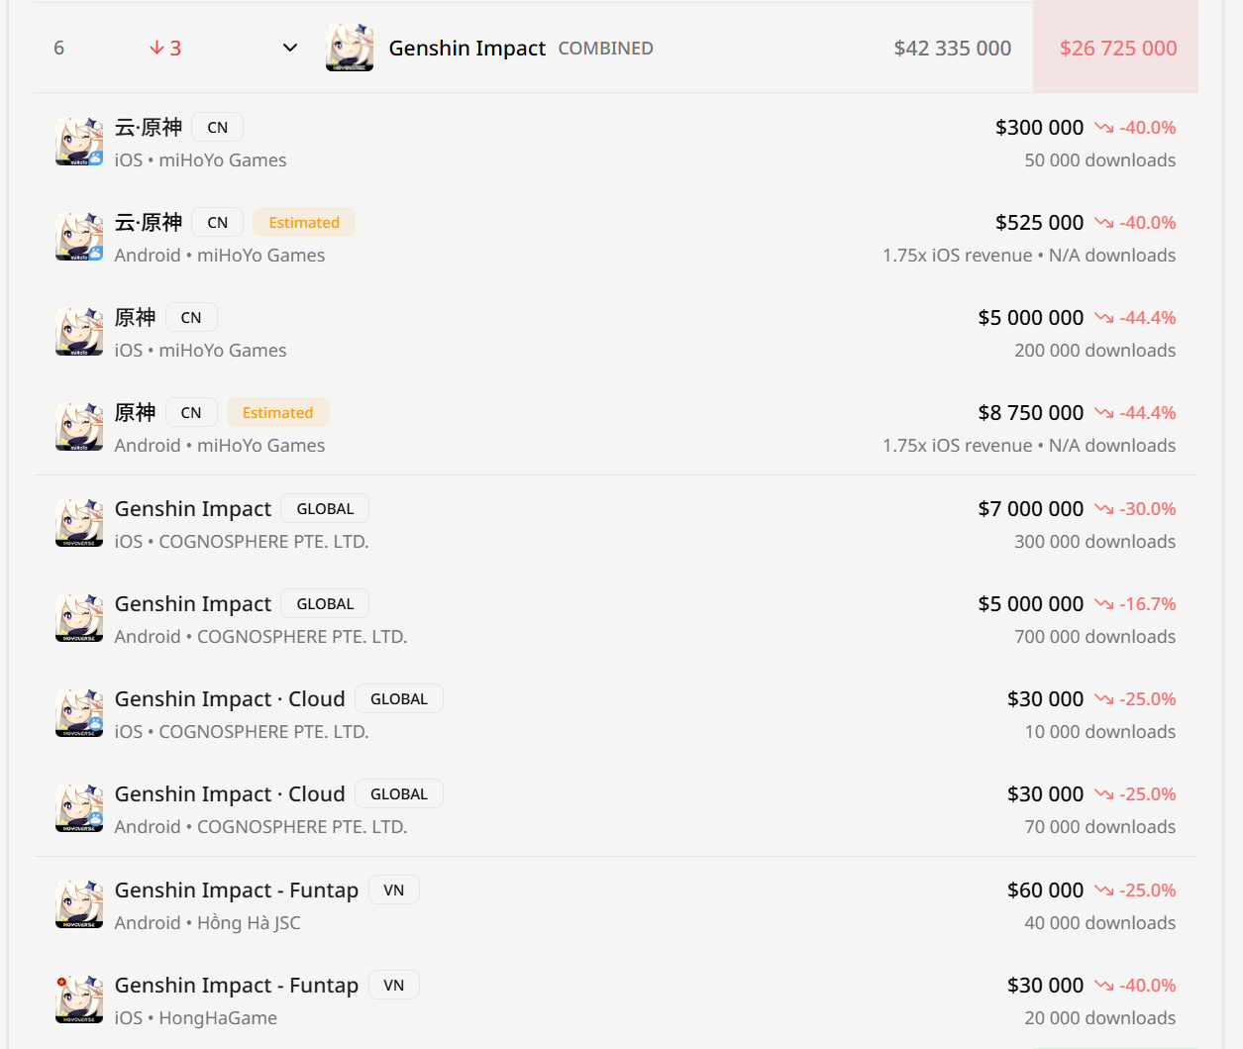Open Genshin Impact iOS COGNOSPHERE title
The image size is (1243, 1049).
pyautogui.click(x=193, y=508)
